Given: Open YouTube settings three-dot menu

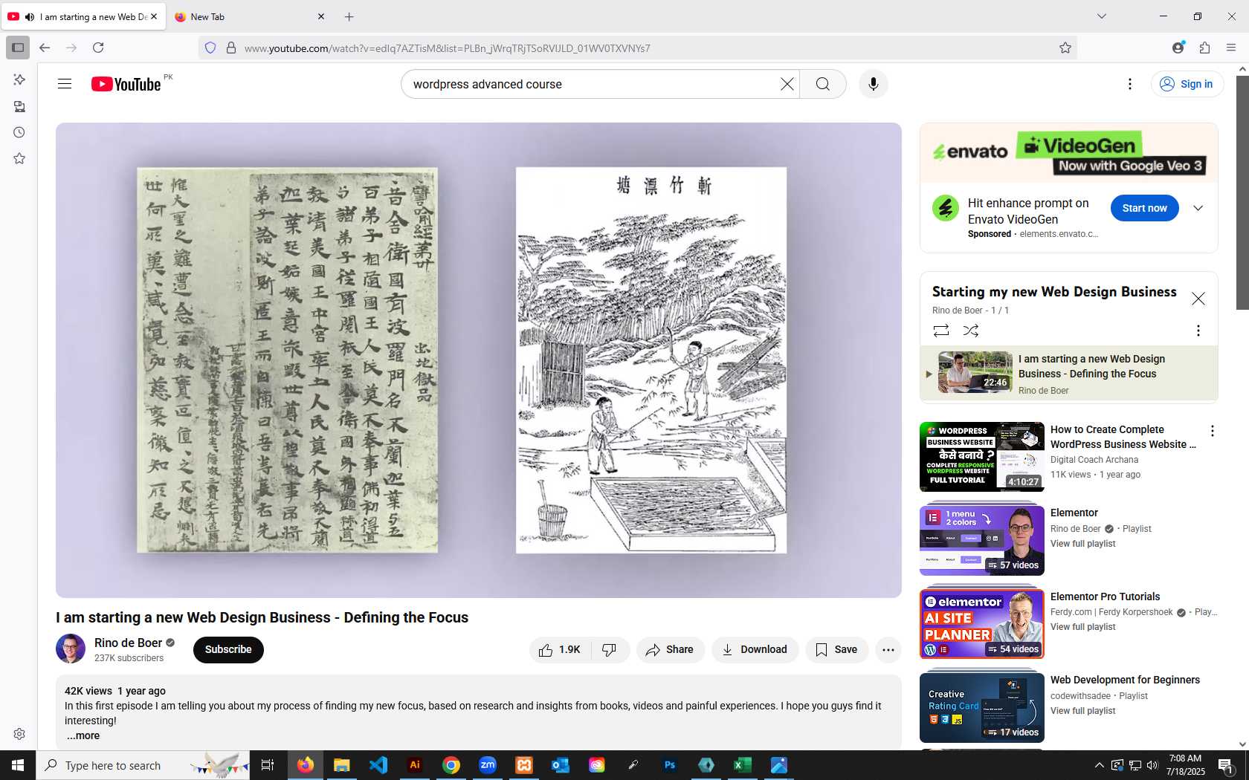Looking at the screenshot, I should click(x=1129, y=84).
